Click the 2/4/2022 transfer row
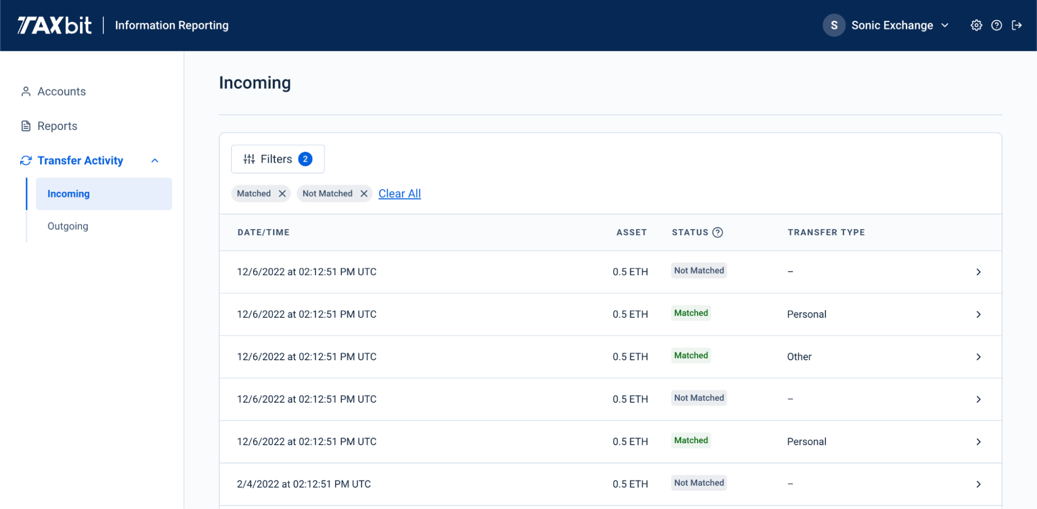Viewport: 1037px width, 509px height. point(304,484)
